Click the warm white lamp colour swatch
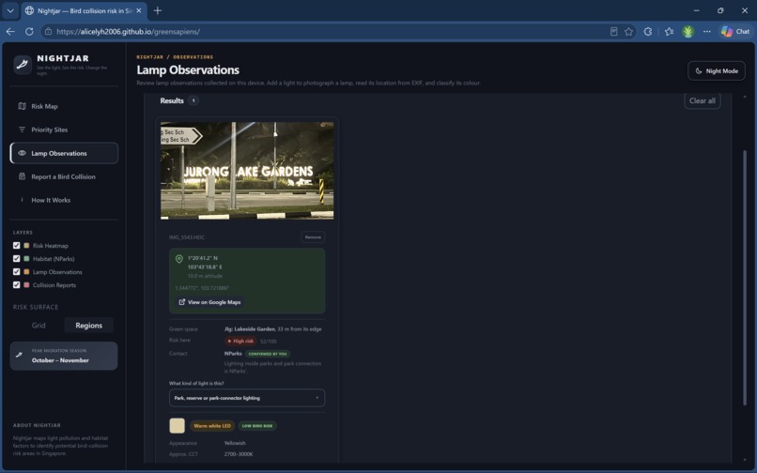757x473 pixels. click(178, 426)
